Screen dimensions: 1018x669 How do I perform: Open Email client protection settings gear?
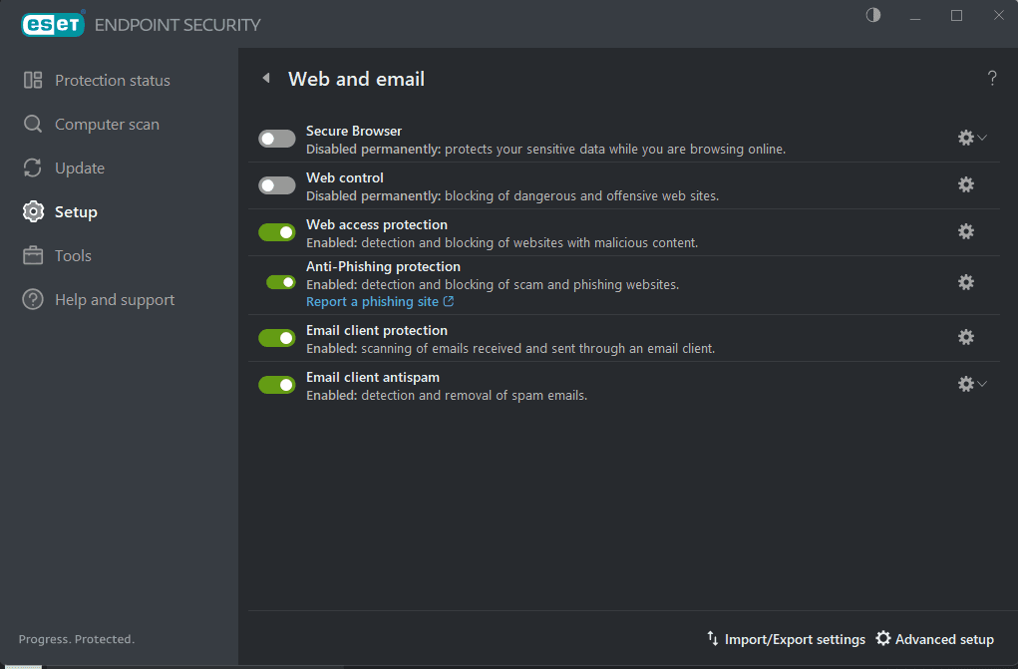[x=966, y=337]
